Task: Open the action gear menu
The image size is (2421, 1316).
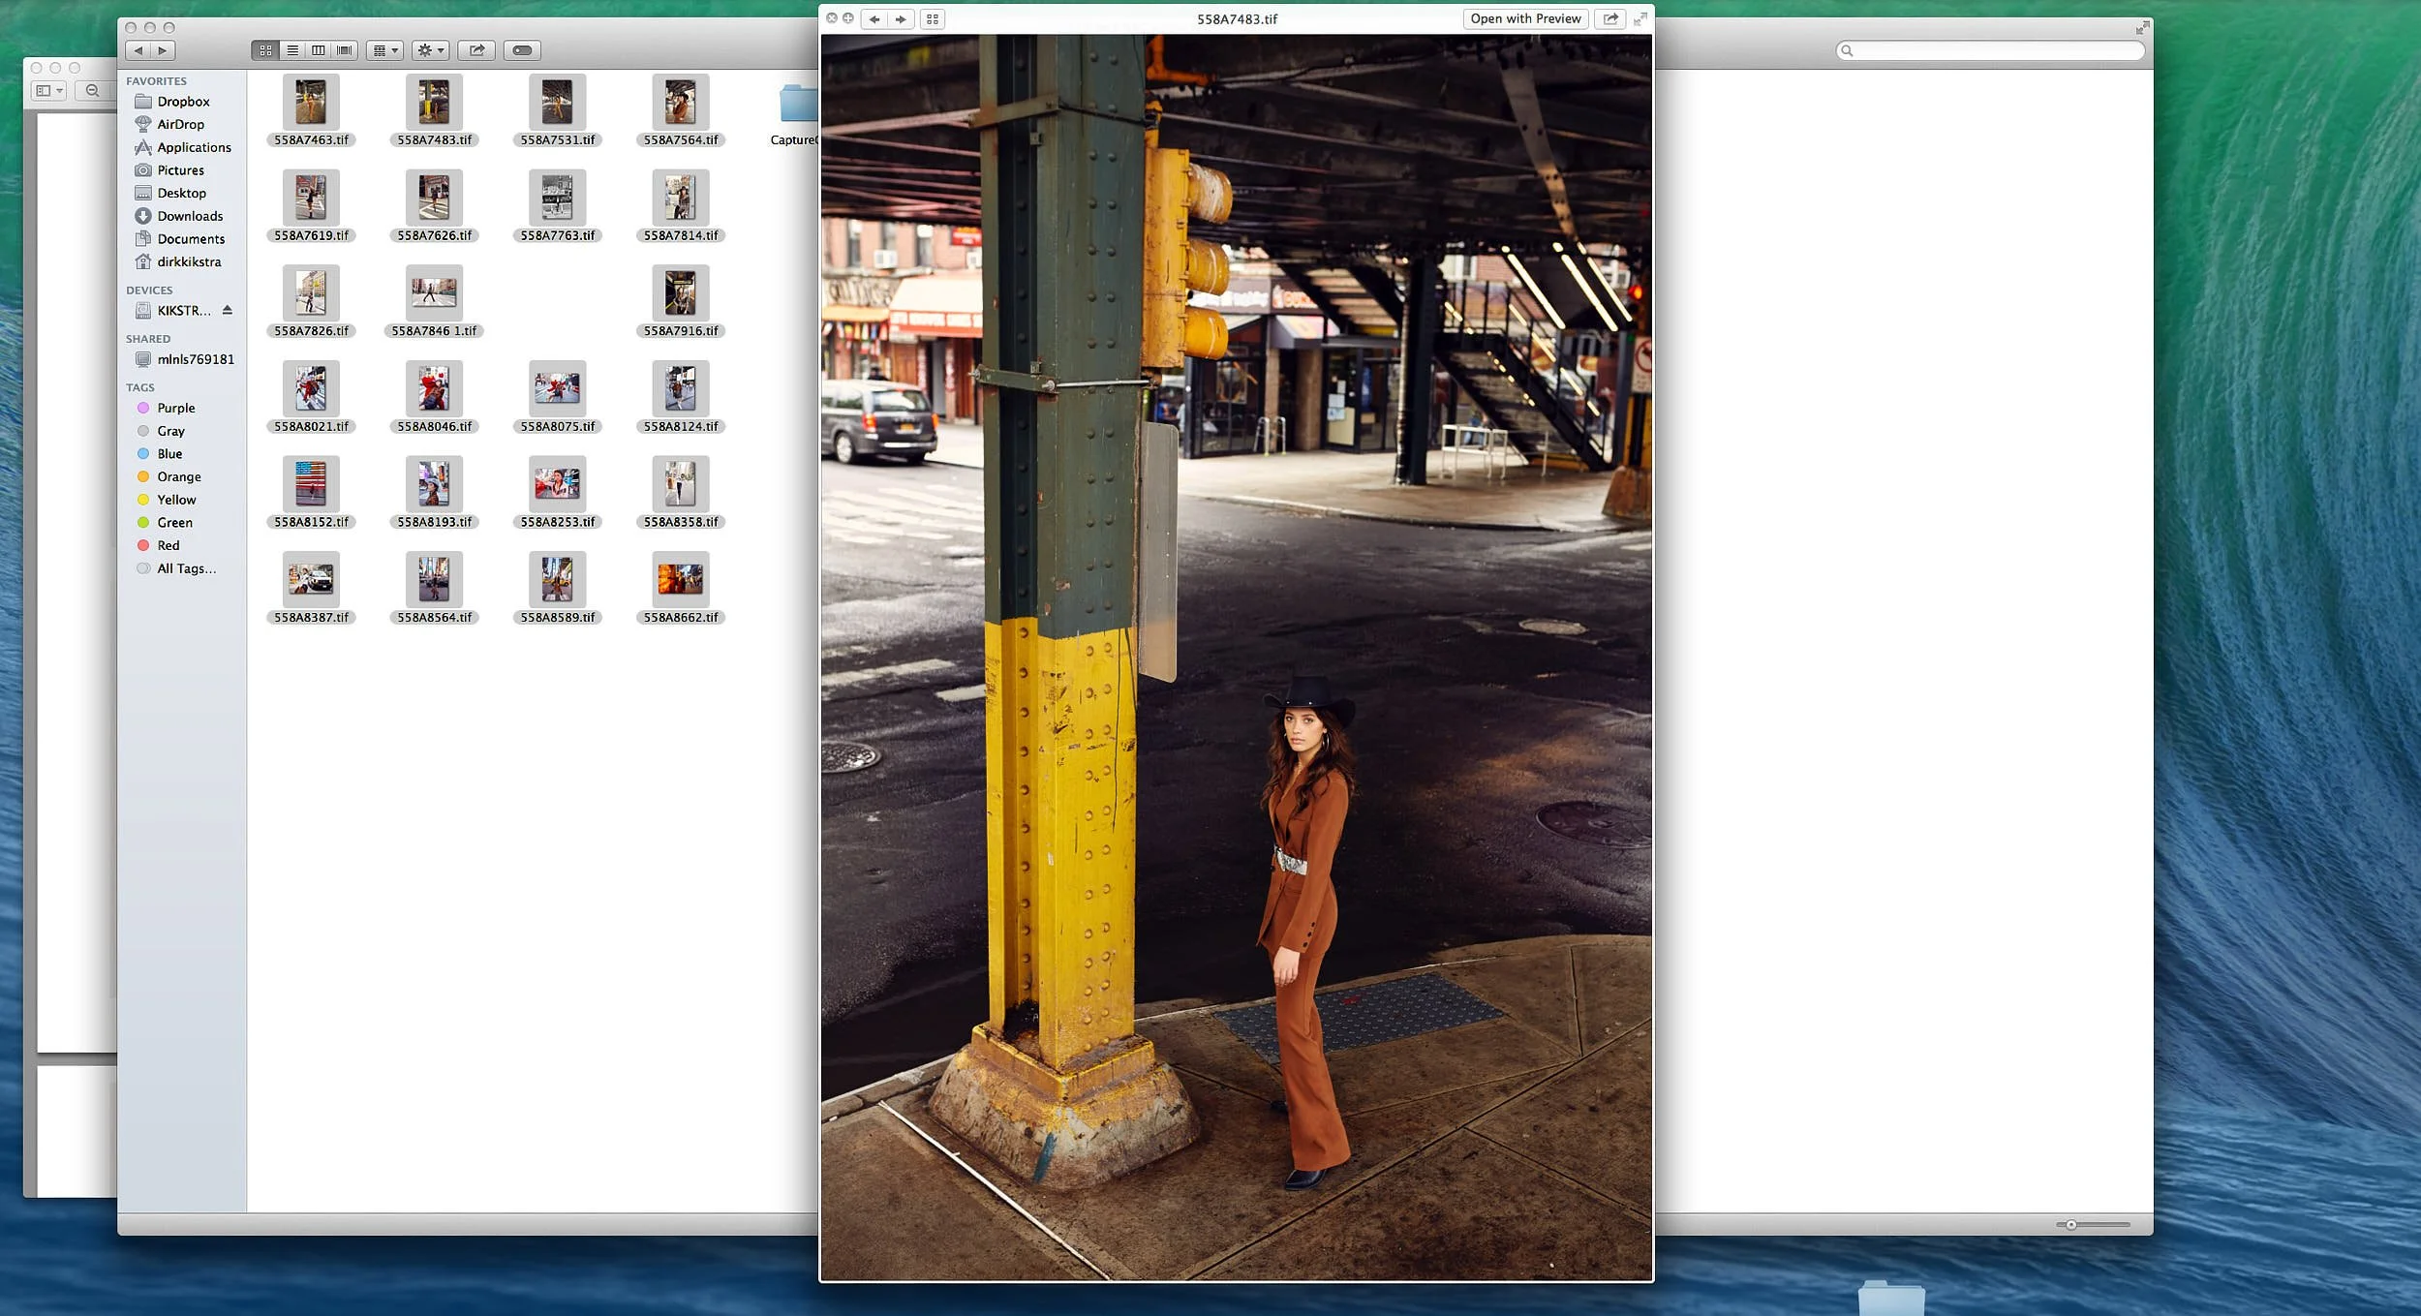Action: 429,49
